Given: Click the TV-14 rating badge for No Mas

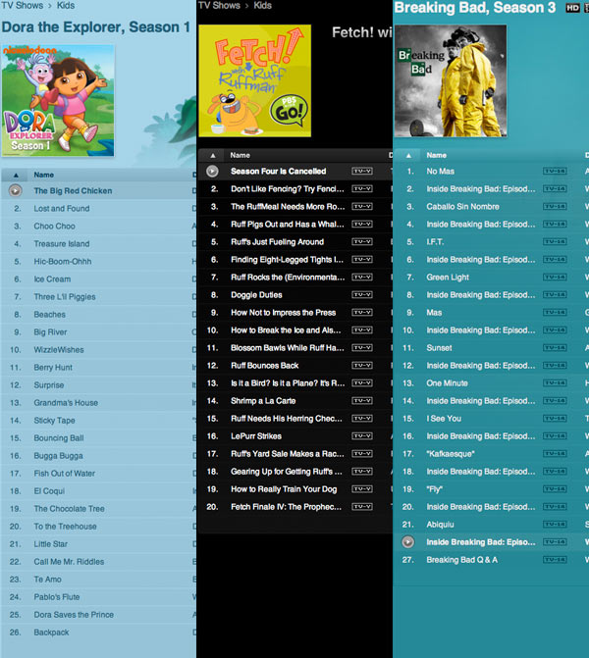Looking at the screenshot, I should 555,171.
